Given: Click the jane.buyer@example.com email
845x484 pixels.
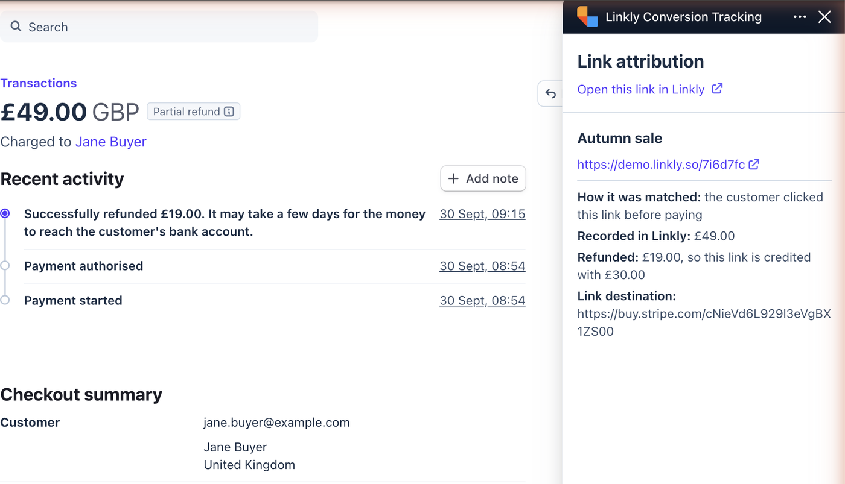Looking at the screenshot, I should (x=276, y=423).
